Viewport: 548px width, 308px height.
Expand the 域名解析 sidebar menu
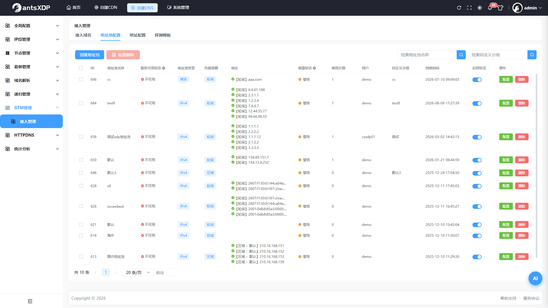pos(31,80)
